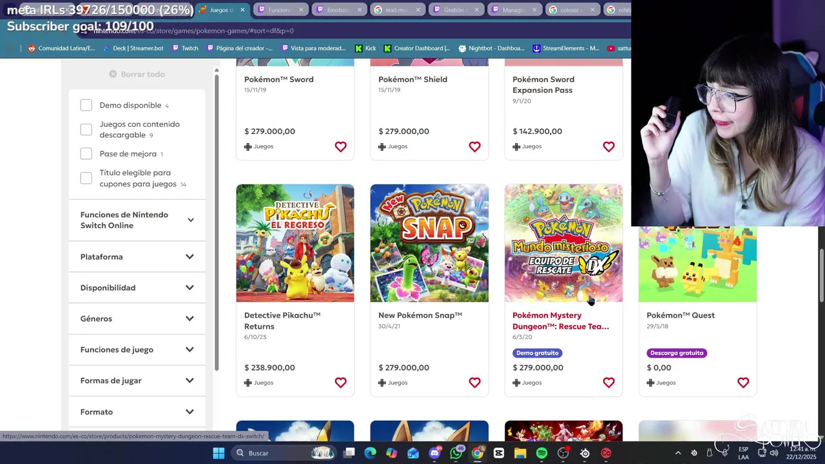Expand the Géneros filter section

click(x=137, y=318)
